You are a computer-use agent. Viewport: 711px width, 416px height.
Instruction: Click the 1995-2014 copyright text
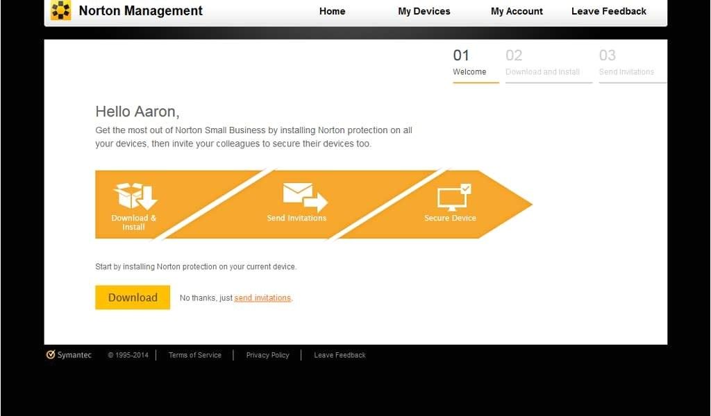click(128, 355)
